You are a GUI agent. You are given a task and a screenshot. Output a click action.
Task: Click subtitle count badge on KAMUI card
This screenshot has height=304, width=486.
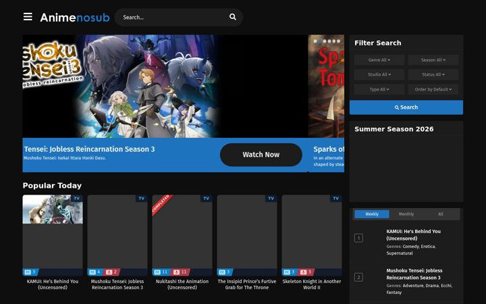pos(30,272)
